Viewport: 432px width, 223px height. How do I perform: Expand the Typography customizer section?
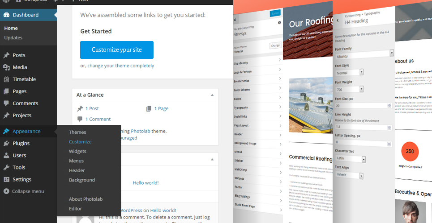point(257,107)
